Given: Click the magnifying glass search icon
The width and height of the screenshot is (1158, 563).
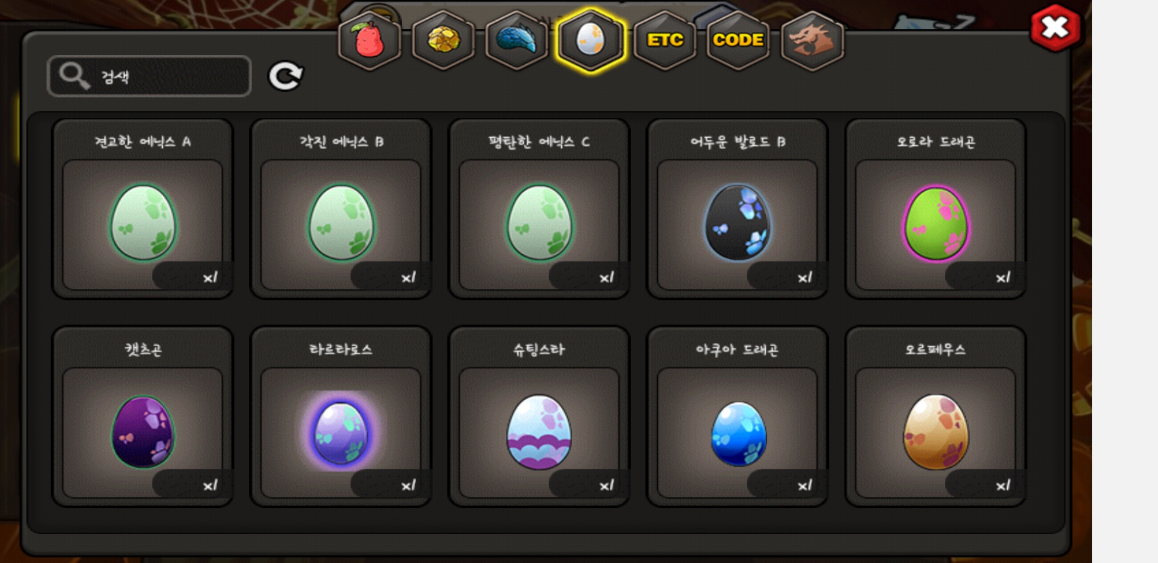Looking at the screenshot, I should coord(74,76).
